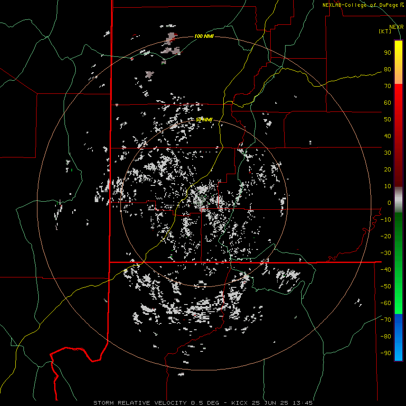Select the bright green segment of the velocity color bar

[x=398, y=298]
